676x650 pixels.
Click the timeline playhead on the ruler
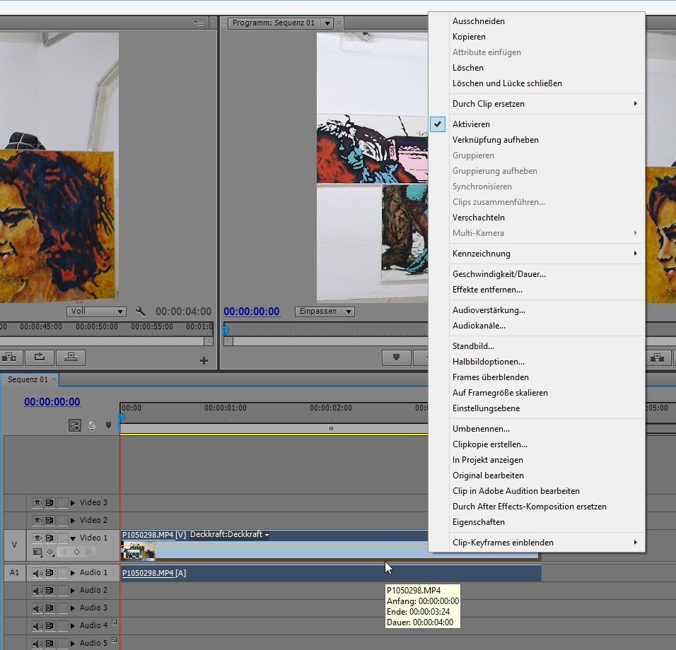[121, 418]
